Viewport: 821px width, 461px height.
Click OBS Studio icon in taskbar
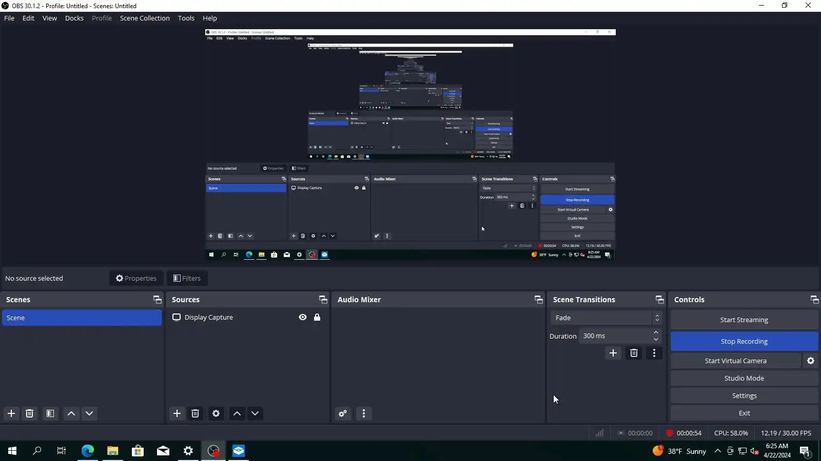(x=213, y=451)
